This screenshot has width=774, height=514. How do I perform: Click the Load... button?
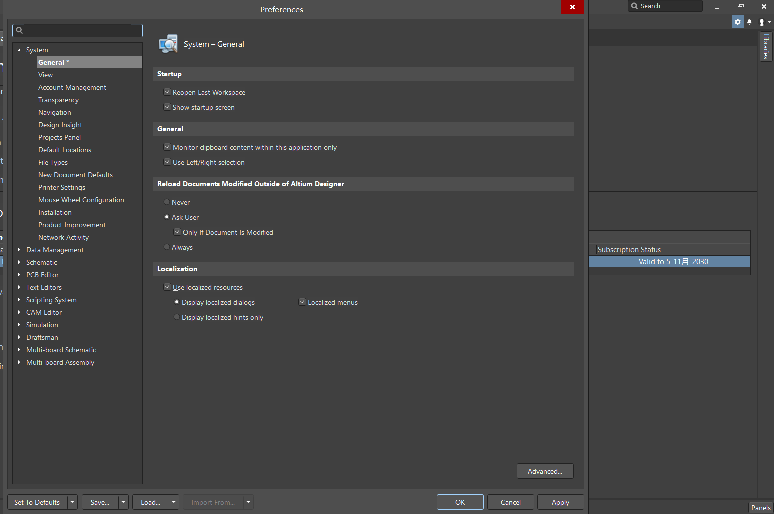point(151,502)
